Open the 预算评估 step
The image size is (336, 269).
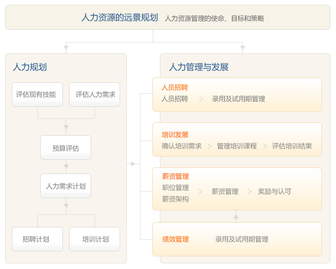66,148
